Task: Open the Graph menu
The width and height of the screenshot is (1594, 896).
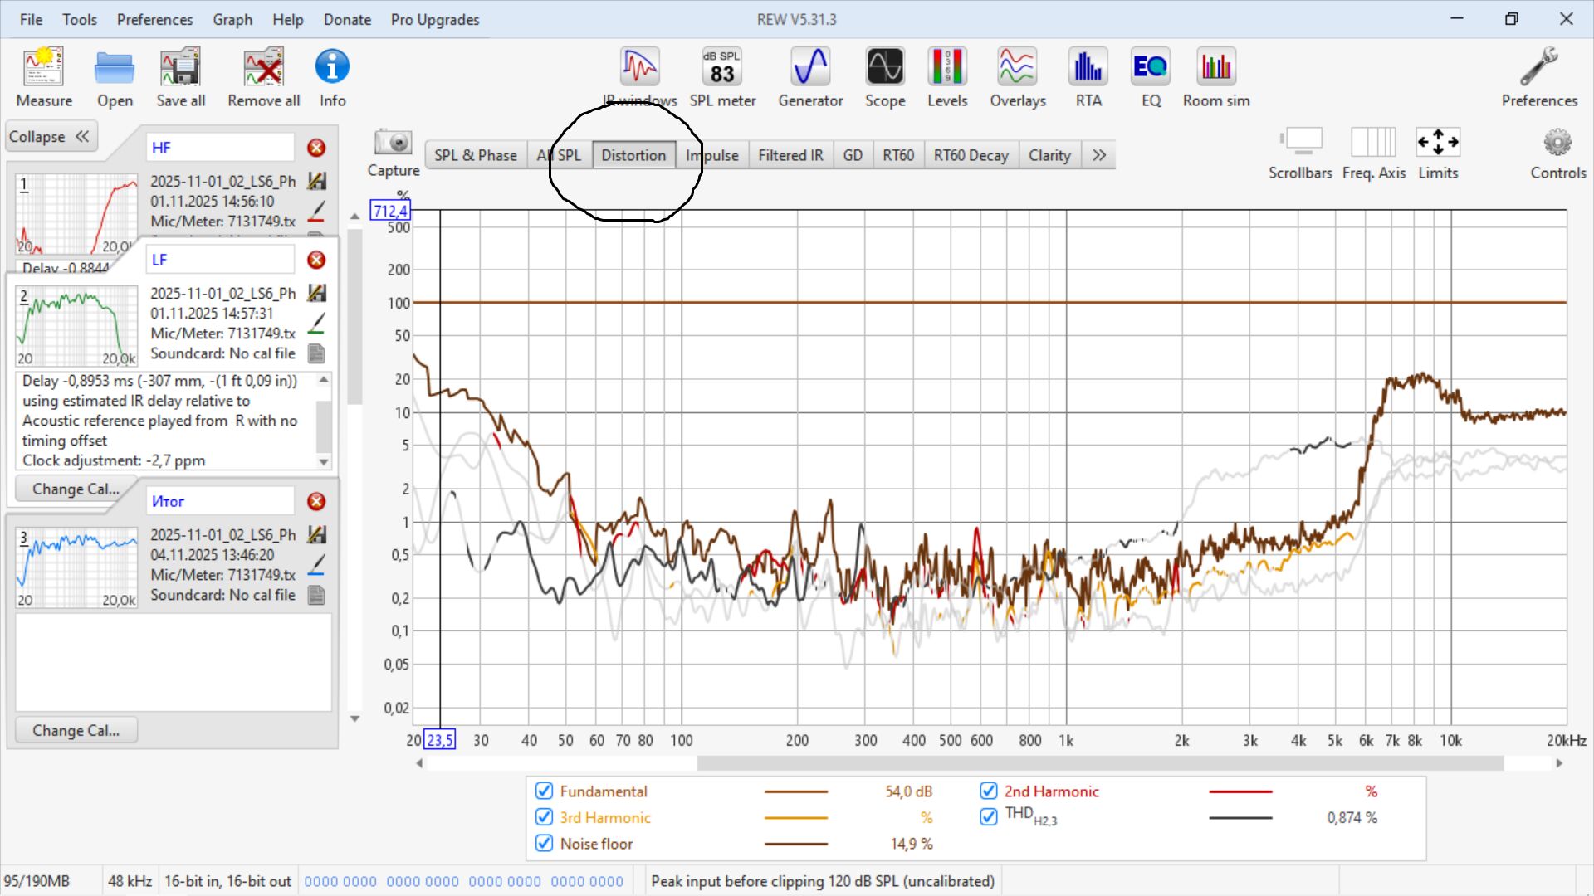Action: click(232, 19)
